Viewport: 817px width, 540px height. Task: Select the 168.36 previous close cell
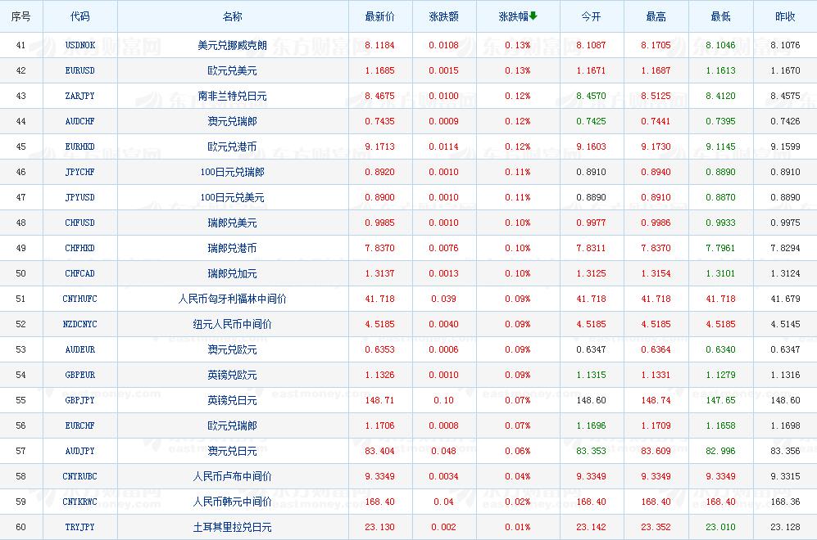pos(785,502)
